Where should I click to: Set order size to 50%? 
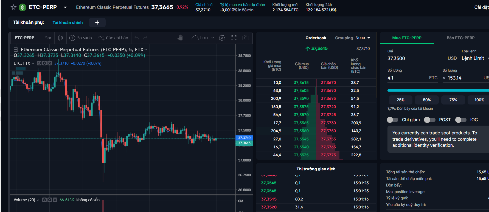[427, 100]
